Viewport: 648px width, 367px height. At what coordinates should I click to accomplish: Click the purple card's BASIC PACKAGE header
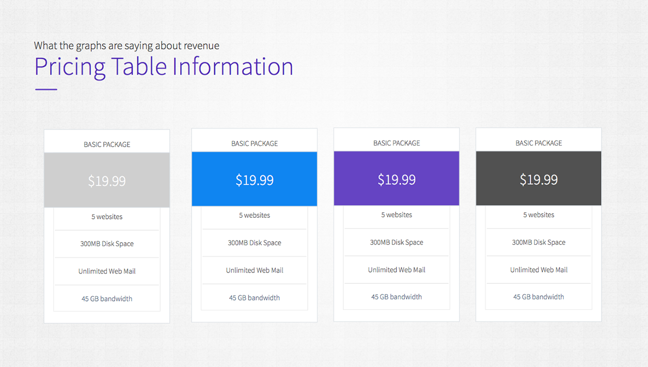point(396,142)
